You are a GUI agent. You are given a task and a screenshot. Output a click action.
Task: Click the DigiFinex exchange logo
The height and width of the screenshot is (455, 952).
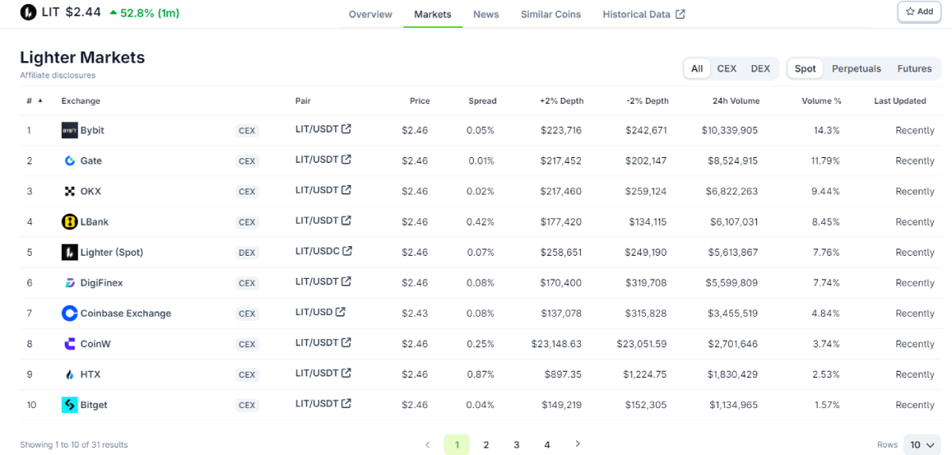pos(70,283)
